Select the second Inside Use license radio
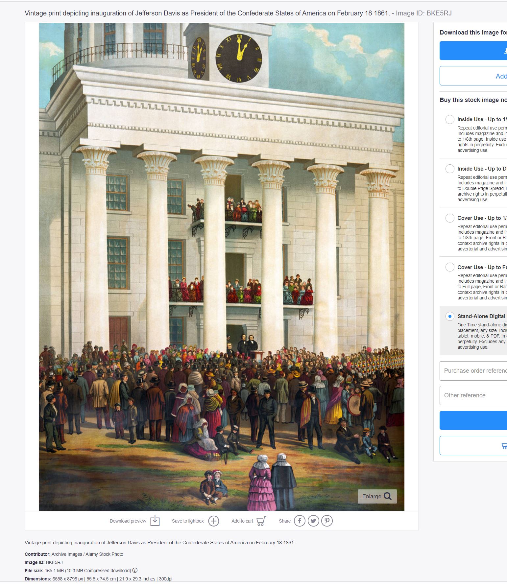The height and width of the screenshot is (588, 507). coord(450,169)
